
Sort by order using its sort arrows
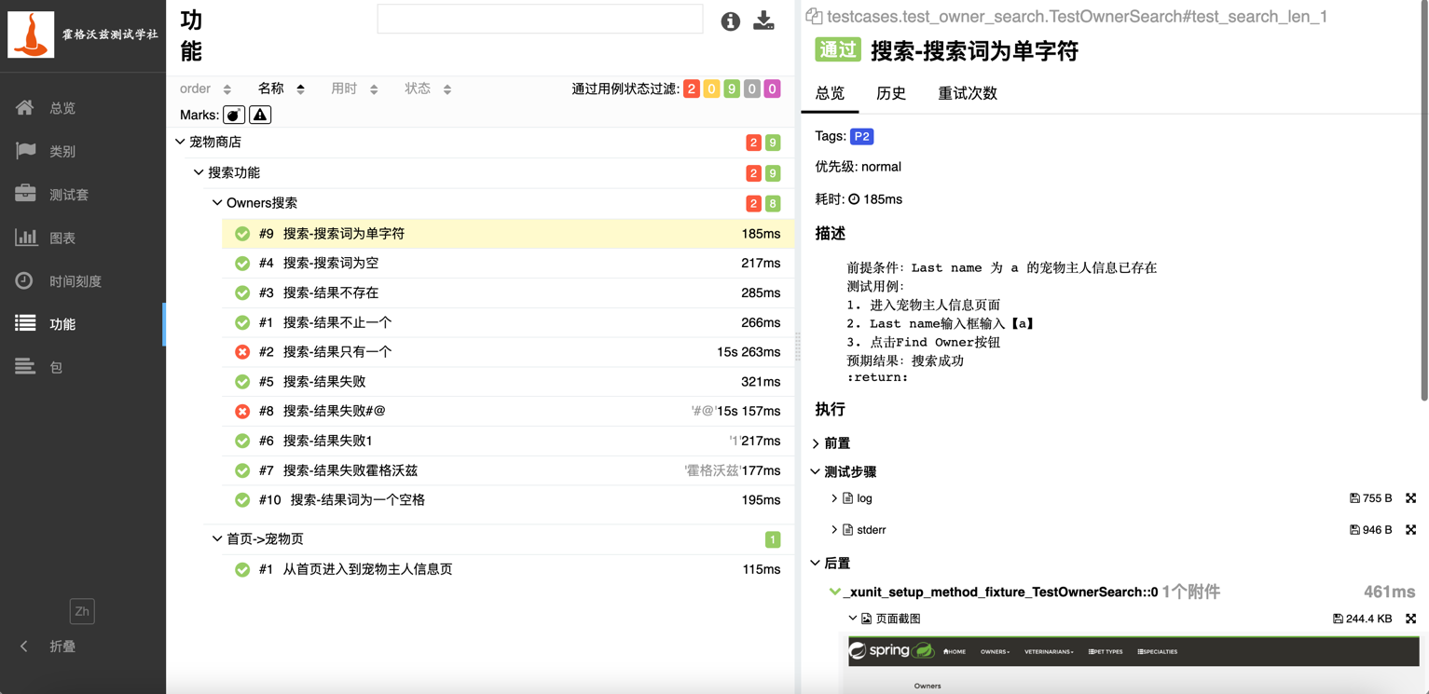pos(227,89)
